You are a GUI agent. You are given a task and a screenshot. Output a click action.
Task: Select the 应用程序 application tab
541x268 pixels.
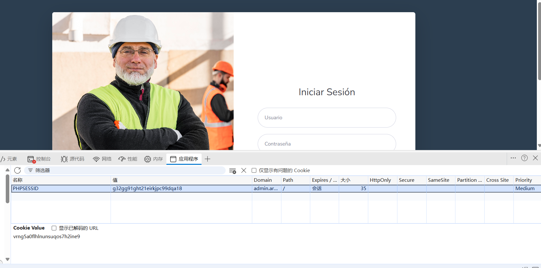[x=184, y=159]
